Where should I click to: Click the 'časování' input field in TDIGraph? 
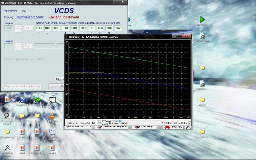click(94, 123)
